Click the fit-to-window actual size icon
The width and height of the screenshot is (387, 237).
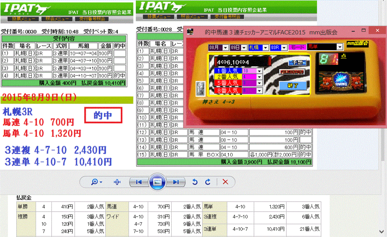(x=117, y=182)
